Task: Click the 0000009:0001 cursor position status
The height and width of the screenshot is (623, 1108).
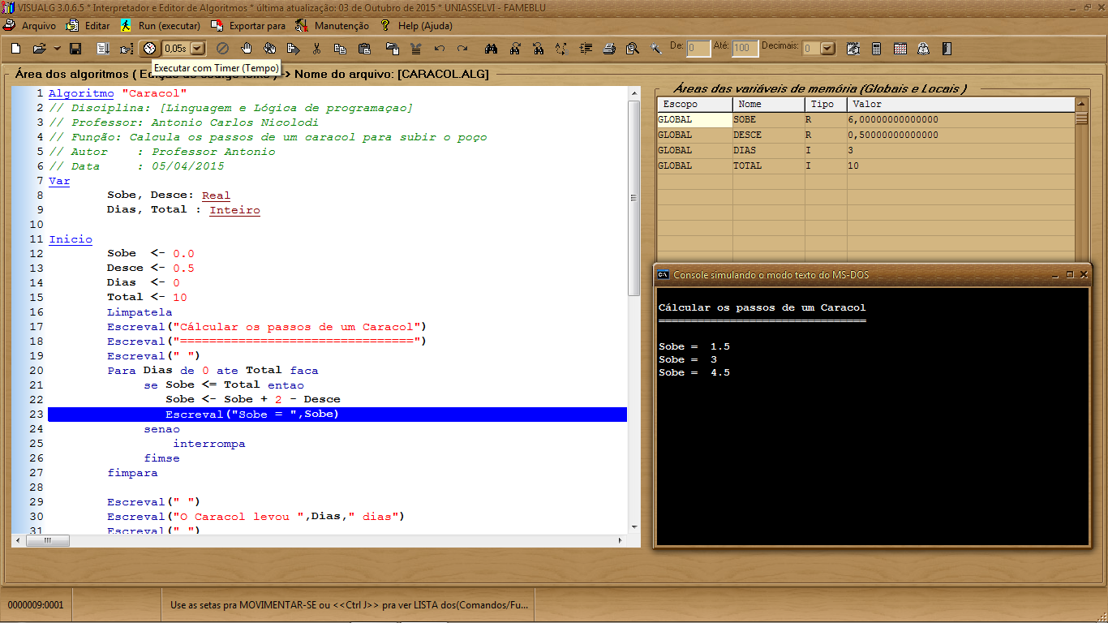Action: click(36, 605)
